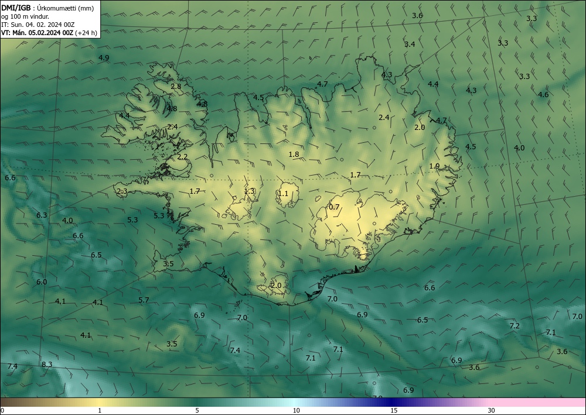Select the 3.4 value label
This screenshot has height=415, width=586.
click(x=410, y=44)
